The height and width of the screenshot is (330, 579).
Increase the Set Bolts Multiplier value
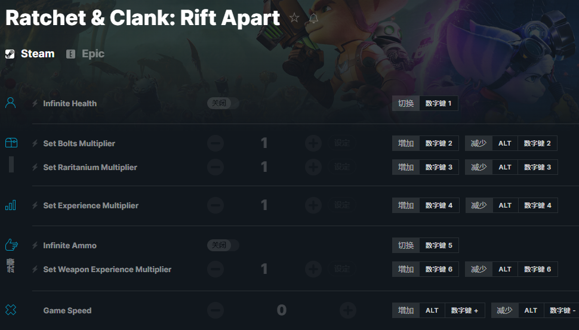pos(313,143)
